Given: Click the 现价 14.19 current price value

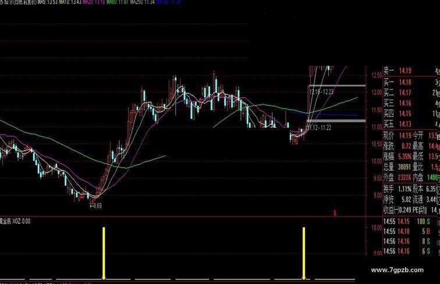Looking at the screenshot, I should point(405,135).
